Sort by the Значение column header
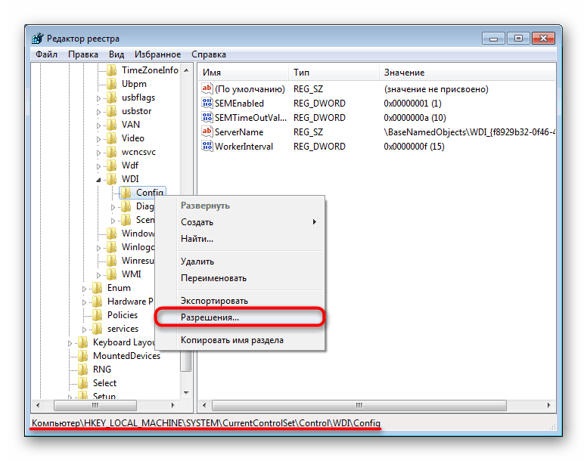This screenshot has height=461, width=587. 467,72
